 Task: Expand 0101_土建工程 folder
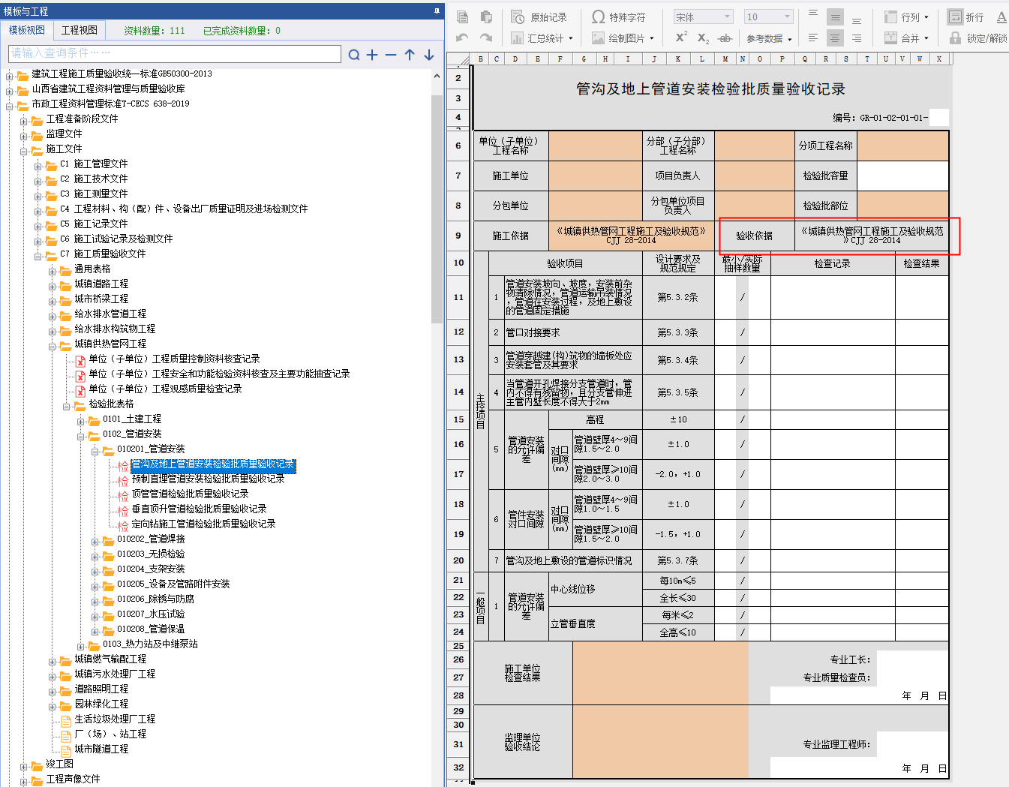coord(81,421)
